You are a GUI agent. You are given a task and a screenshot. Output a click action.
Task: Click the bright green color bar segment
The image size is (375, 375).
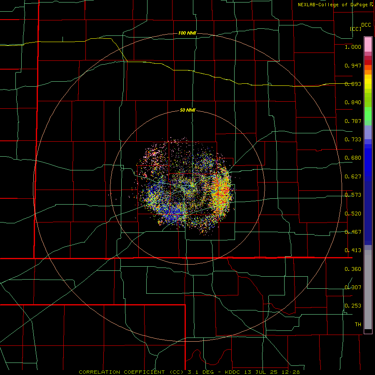[x=368, y=114]
